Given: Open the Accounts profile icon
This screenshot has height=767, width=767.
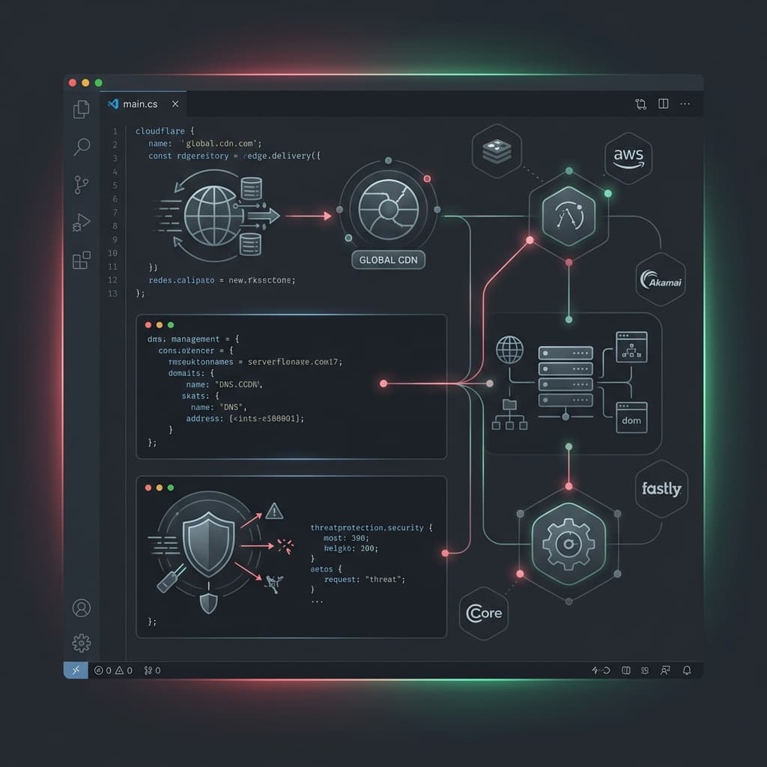Looking at the screenshot, I should (x=81, y=607).
